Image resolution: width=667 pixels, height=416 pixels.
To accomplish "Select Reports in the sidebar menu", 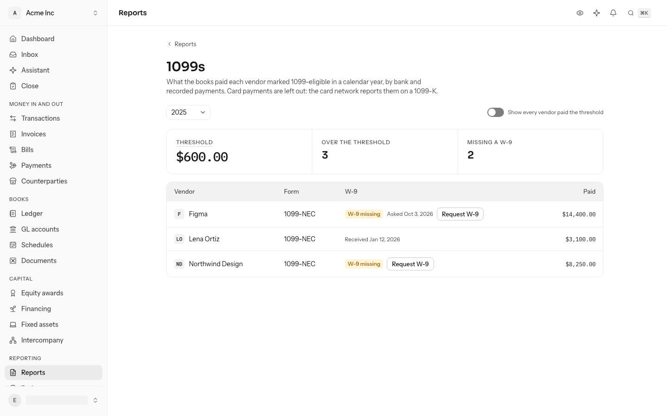I will click(x=54, y=373).
